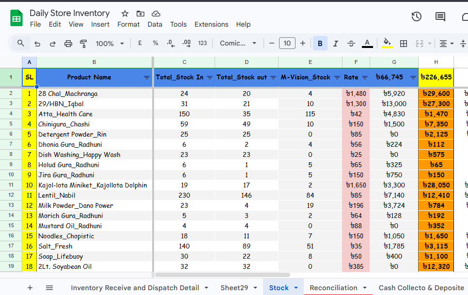Format as percent
This screenshot has height=295, width=468.
[155, 43]
